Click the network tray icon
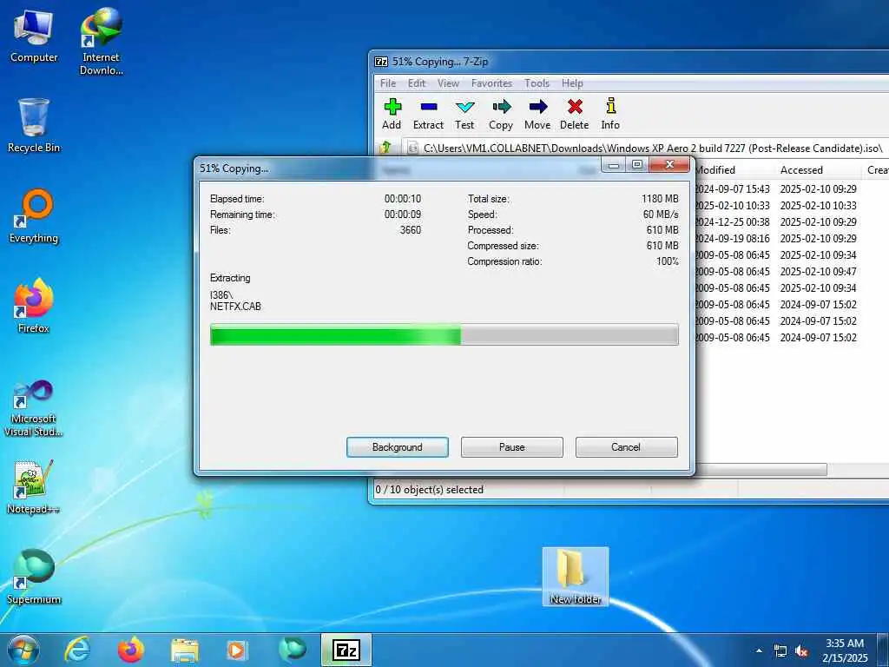889x667 pixels. point(780,651)
